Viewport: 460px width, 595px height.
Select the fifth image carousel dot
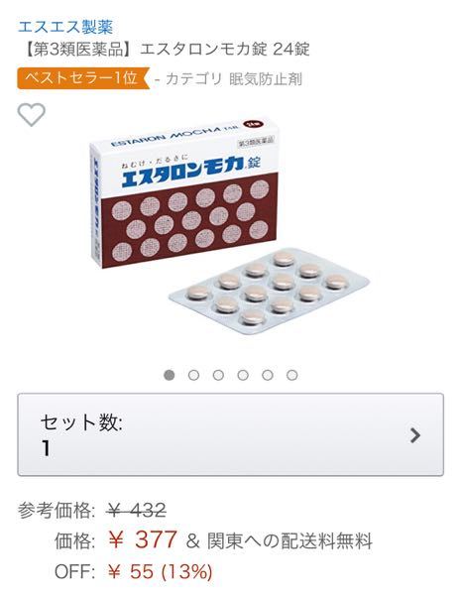pos(268,375)
